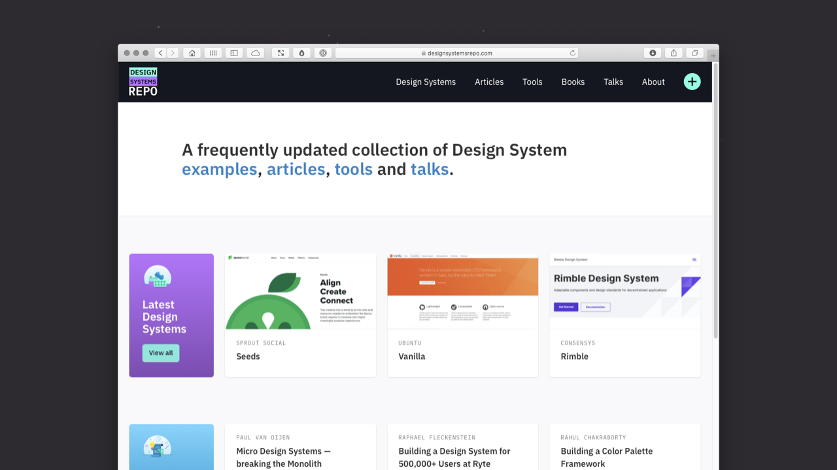Go back with the Safari back arrow

(x=160, y=53)
